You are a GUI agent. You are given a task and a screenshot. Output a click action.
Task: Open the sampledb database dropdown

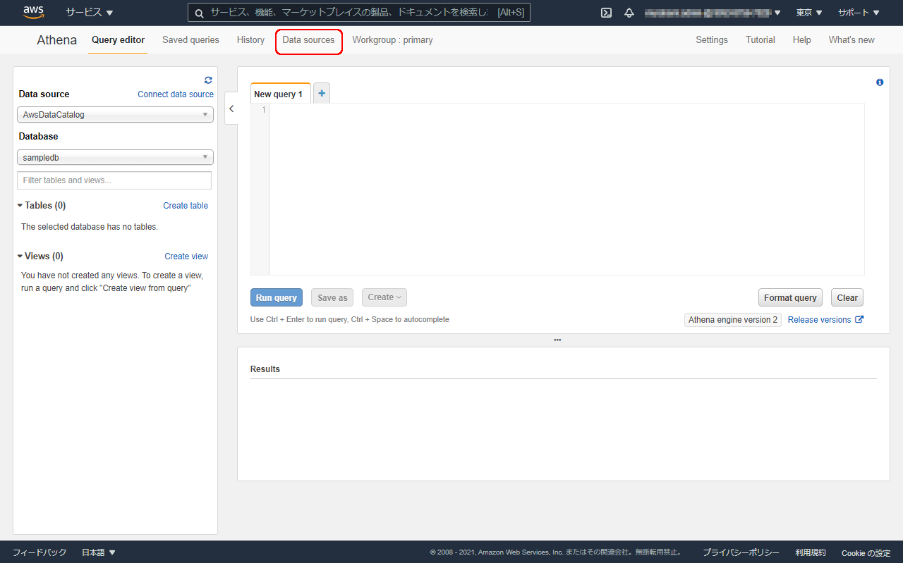(115, 158)
